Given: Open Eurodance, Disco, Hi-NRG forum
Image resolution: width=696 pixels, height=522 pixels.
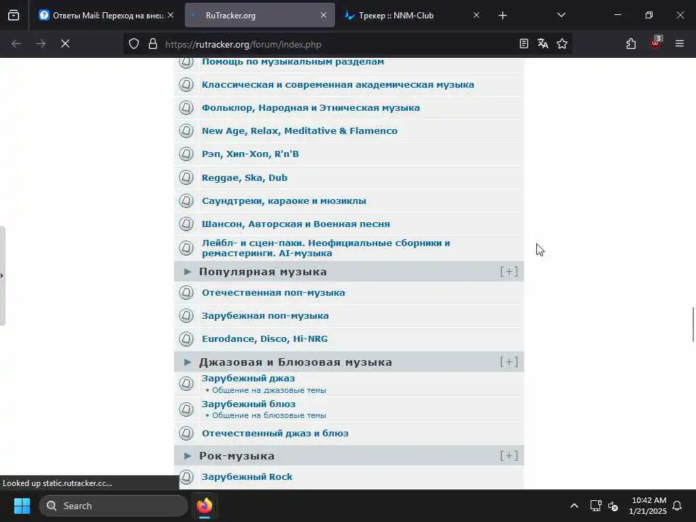Looking at the screenshot, I should coord(264,338).
